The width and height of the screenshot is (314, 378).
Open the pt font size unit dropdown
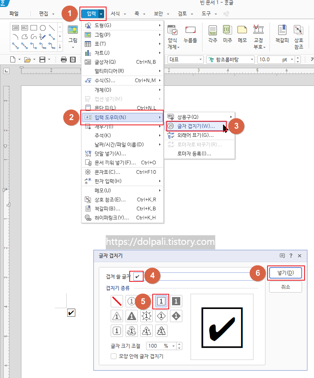point(292,60)
